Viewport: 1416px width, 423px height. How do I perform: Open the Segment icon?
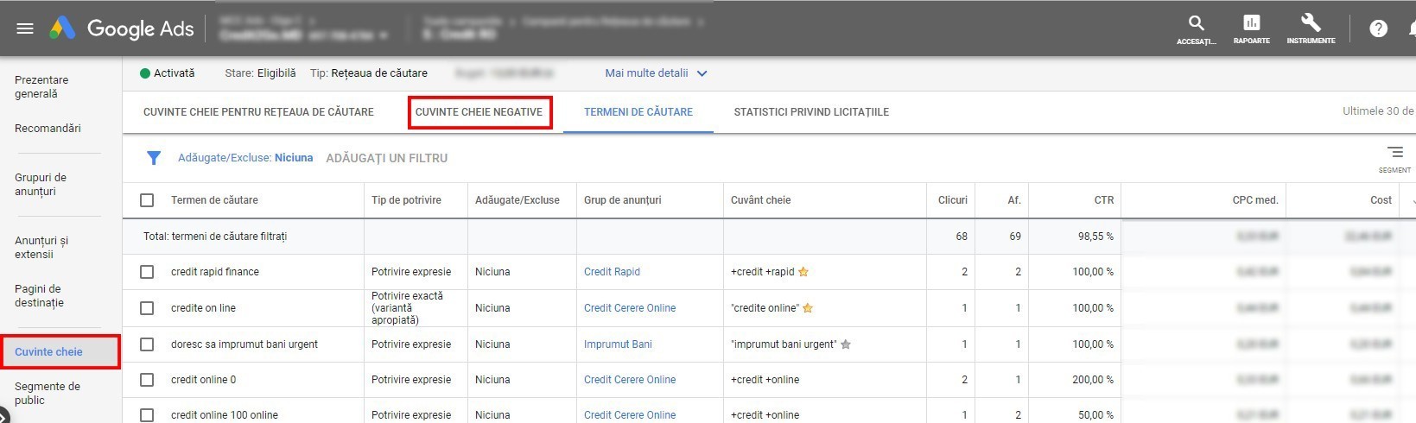point(1394,154)
